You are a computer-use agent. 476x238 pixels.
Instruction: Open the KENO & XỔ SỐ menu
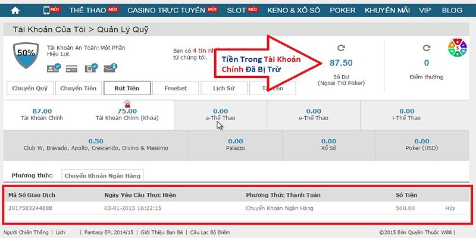tap(293, 10)
